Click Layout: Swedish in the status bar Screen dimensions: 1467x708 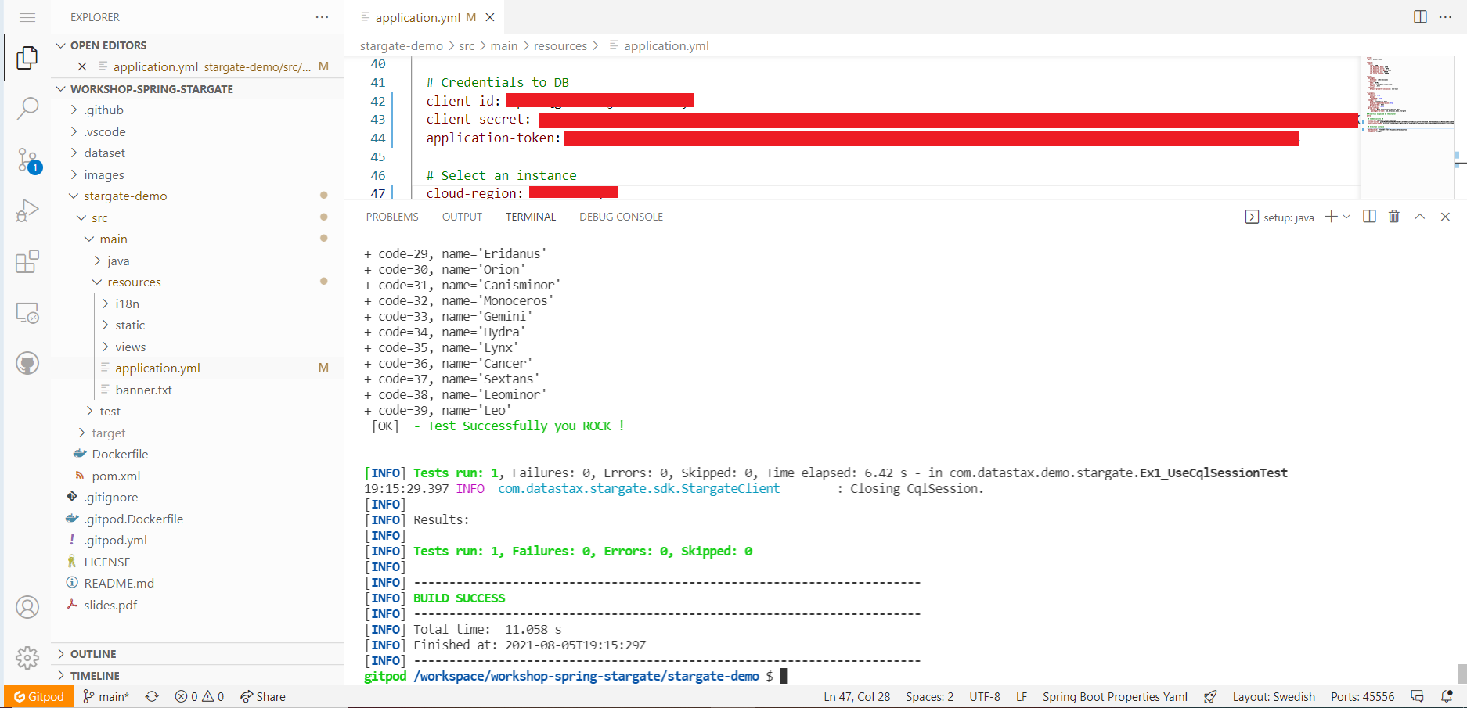tap(1274, 696)
